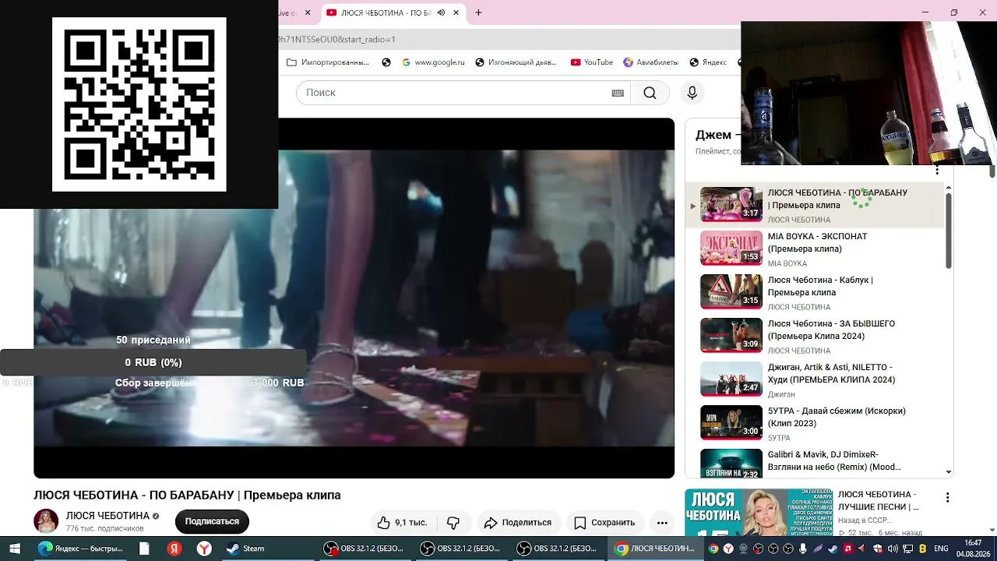
Task: Switch to the recording OBS 32.1.2 window
Action: [365, 549]
